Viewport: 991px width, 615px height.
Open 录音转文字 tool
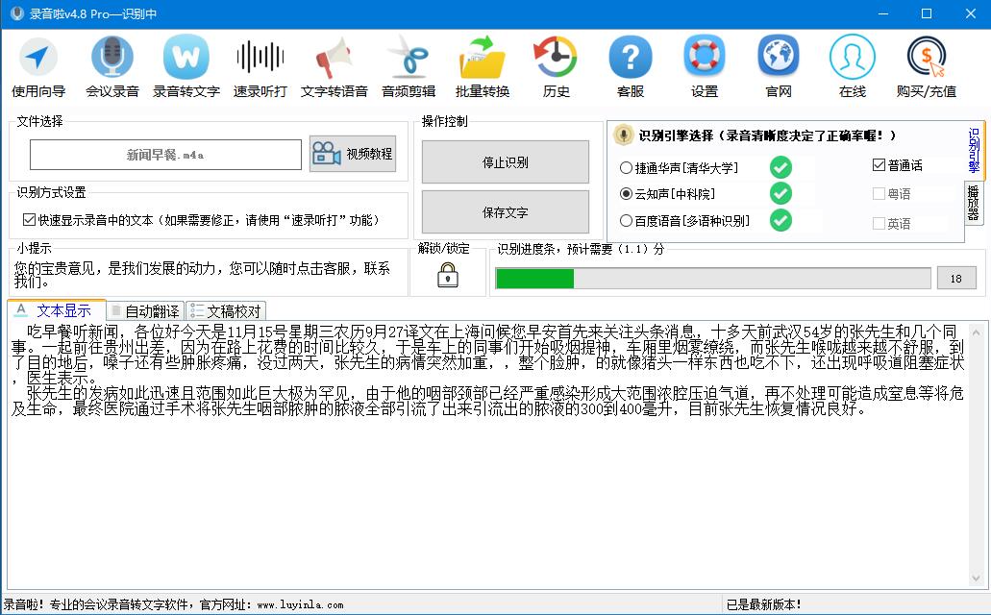coord(186,57)
